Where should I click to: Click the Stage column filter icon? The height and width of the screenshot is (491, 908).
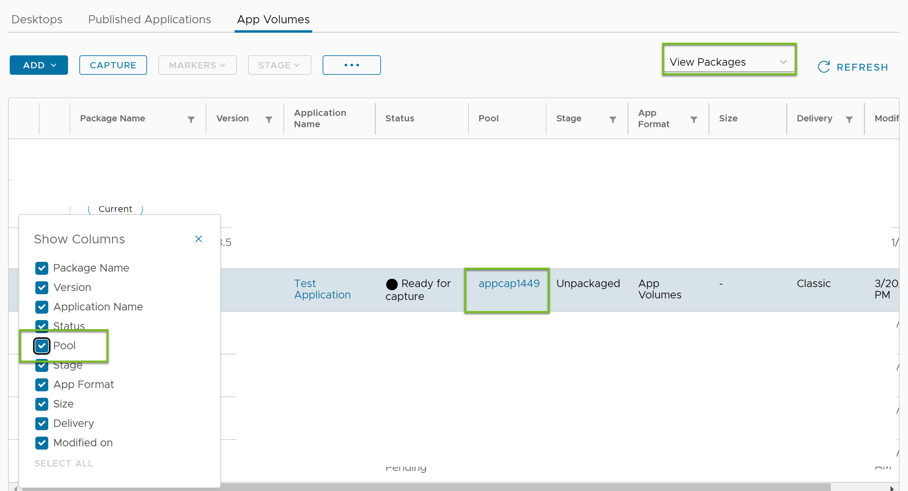coord(613,118)
